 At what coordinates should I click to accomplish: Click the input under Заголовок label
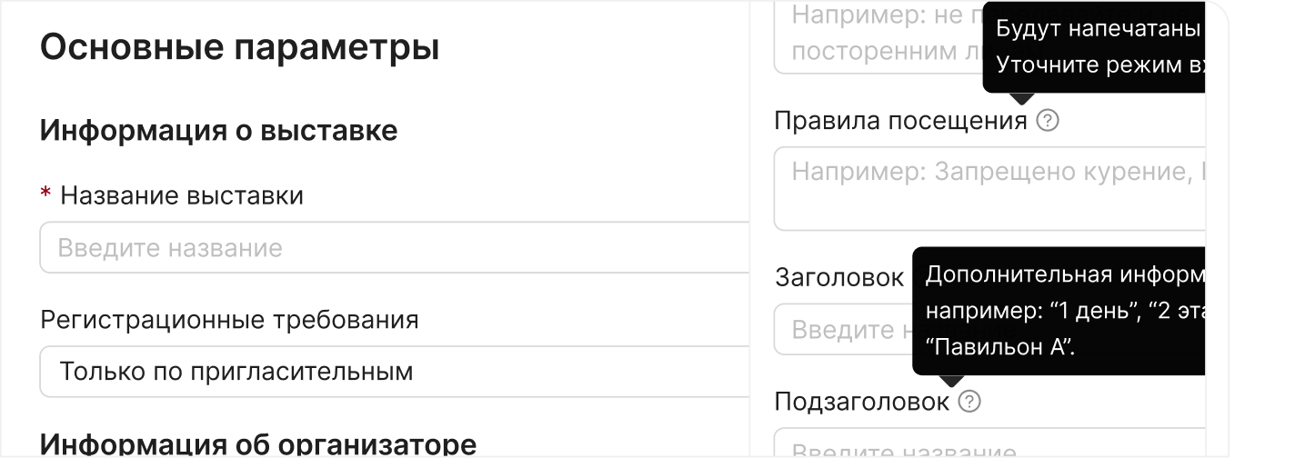(843, 329)
